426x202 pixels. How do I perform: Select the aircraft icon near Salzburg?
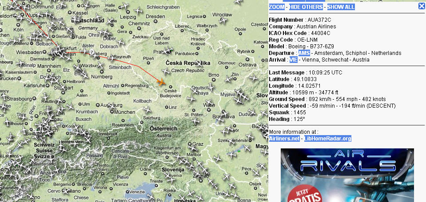click(147, 110)
